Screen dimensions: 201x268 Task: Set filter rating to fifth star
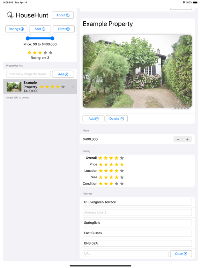click(x=51, y=53)
